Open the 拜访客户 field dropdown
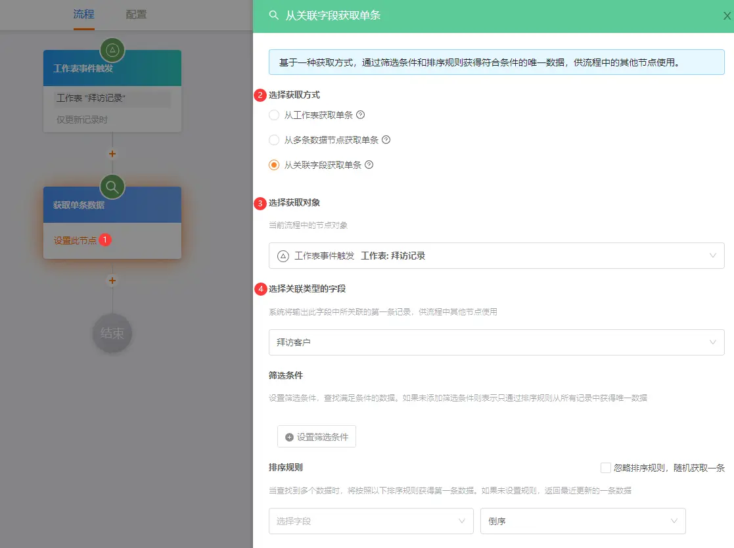Screen dimensions: 734x548 497,342
